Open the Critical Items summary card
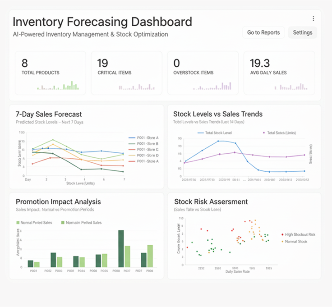The width and height of the screenshot is (332, 307). (x=126, y=73)
